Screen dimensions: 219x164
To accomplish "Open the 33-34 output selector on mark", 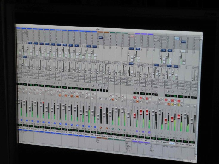I will point(155,83).
